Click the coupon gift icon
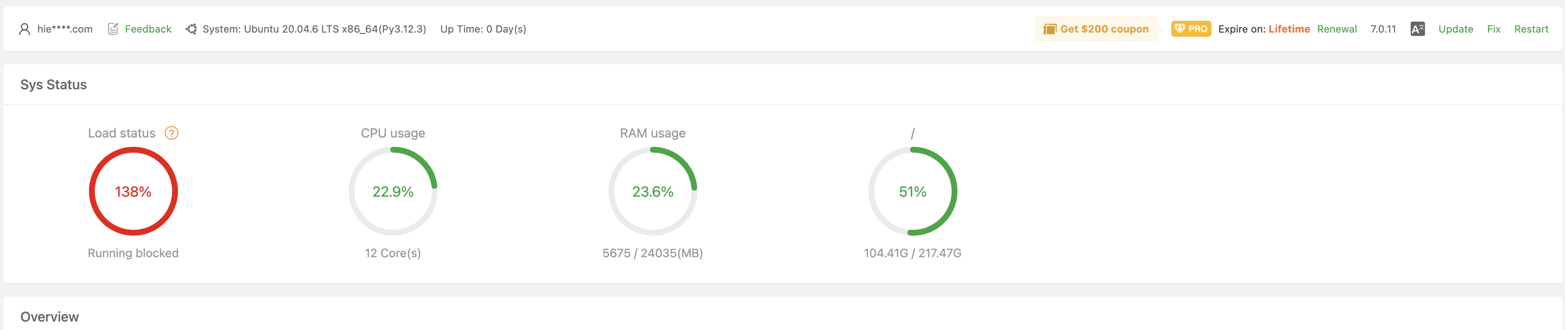Image resolution: width=1565 pixels, height=330 pixels. tap(1050, 29)
